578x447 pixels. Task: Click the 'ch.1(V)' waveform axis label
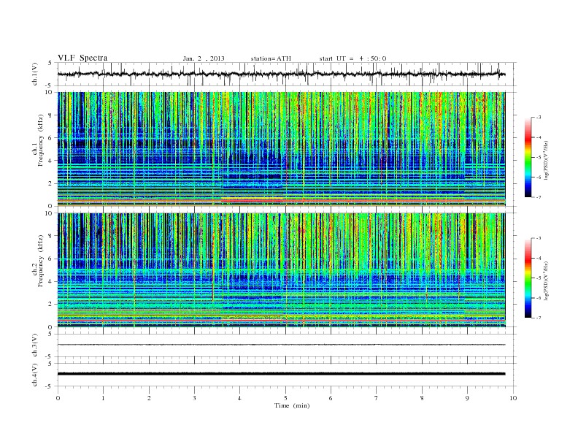(35, 74)
